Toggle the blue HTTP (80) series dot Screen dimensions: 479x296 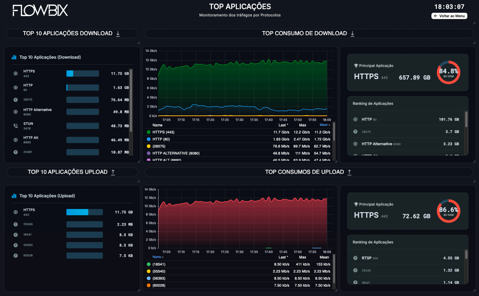148,139
